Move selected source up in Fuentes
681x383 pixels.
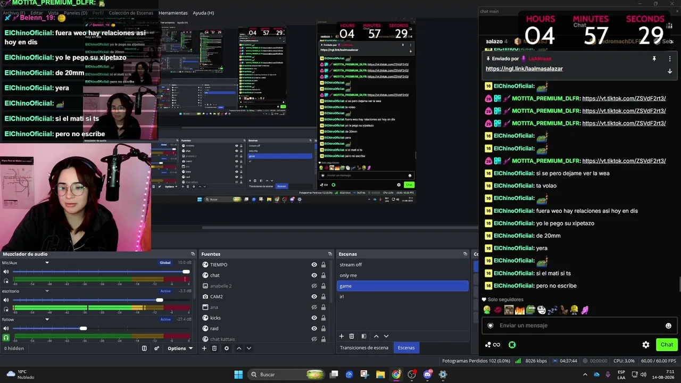[x=239, y=348]
